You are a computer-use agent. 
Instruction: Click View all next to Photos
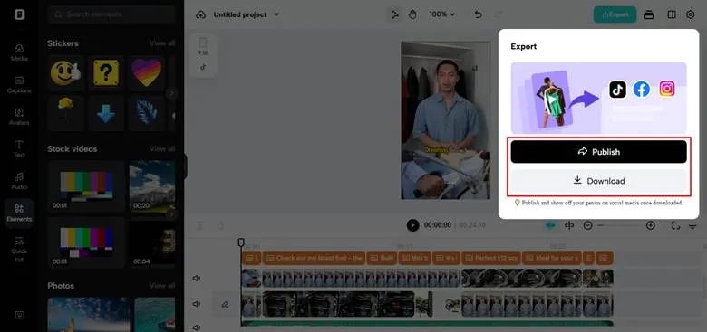coord(162,286)
